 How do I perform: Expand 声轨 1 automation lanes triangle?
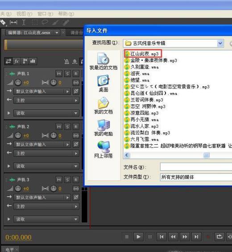(x=9, y=113)
